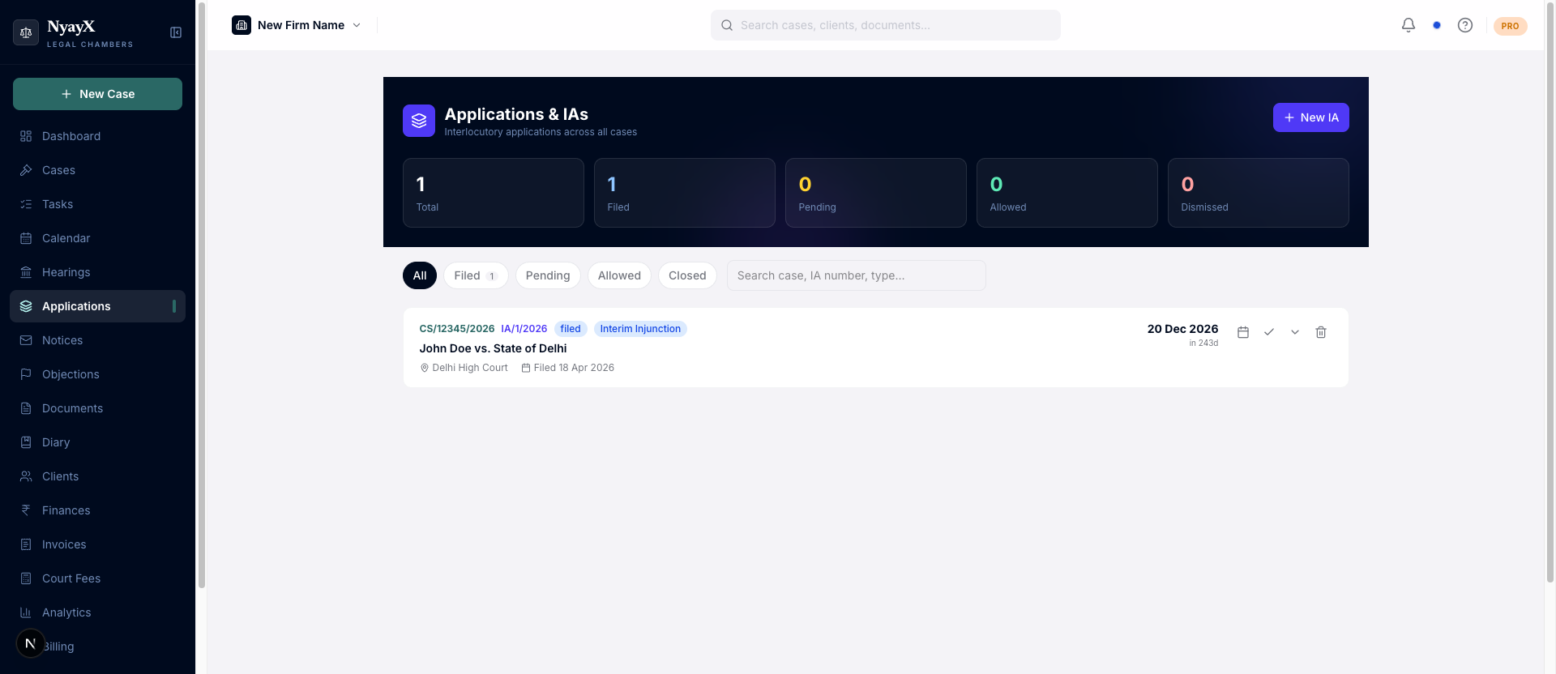Click the Applications & IAs layers icon

coord(419,121)
